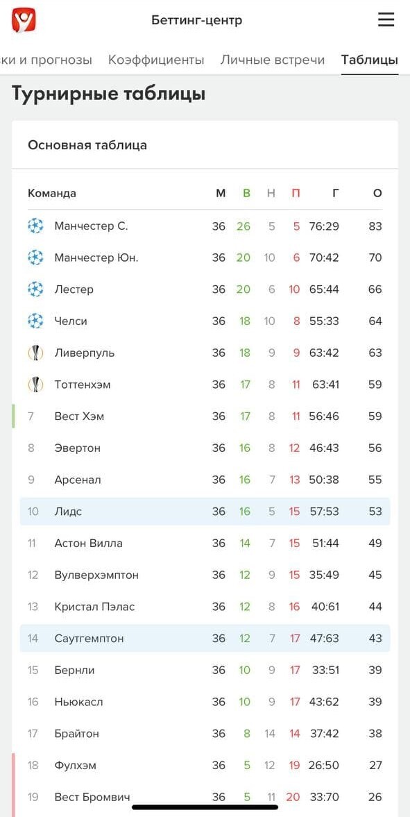The image size is (410, 817).
Task: Click Champions League icon beside Лестер
Action: click(35, 289)
